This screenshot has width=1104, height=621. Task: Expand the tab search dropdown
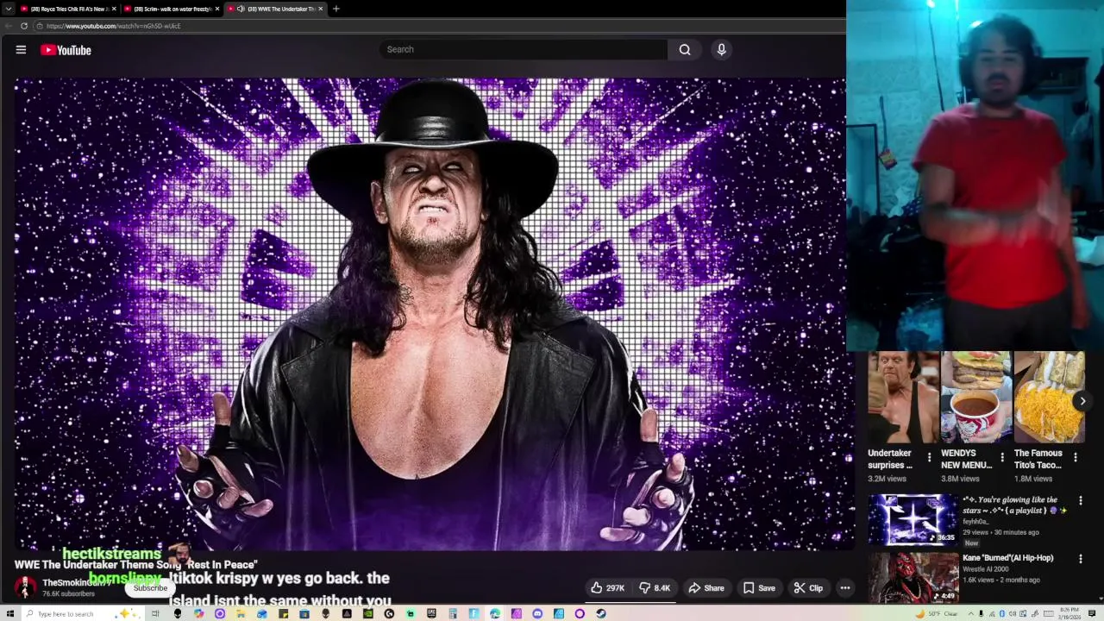[x=9, y=9]
